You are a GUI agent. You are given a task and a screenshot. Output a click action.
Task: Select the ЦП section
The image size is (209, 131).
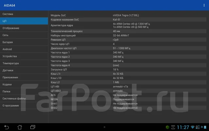point(24,21)
